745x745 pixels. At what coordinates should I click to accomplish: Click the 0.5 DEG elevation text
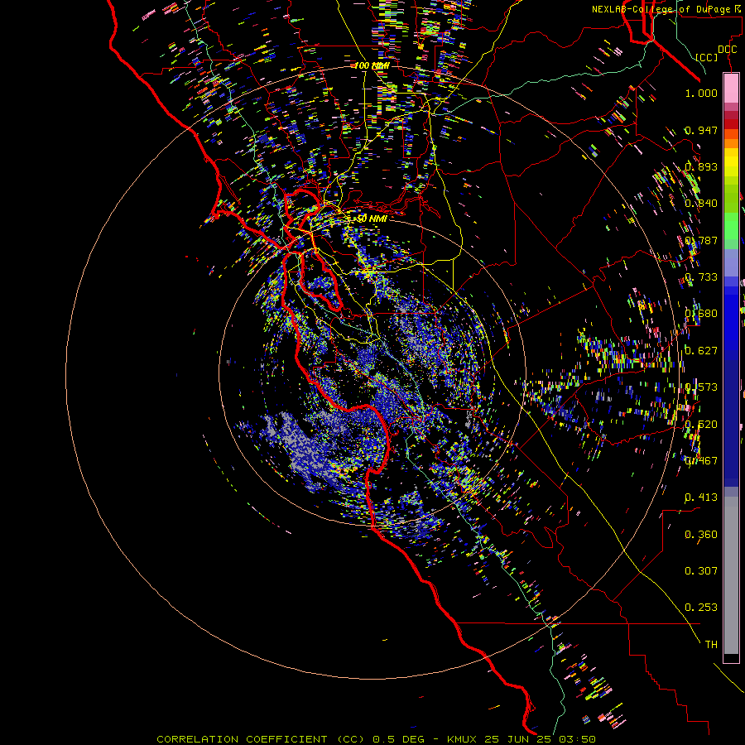[x=399, y=739]
